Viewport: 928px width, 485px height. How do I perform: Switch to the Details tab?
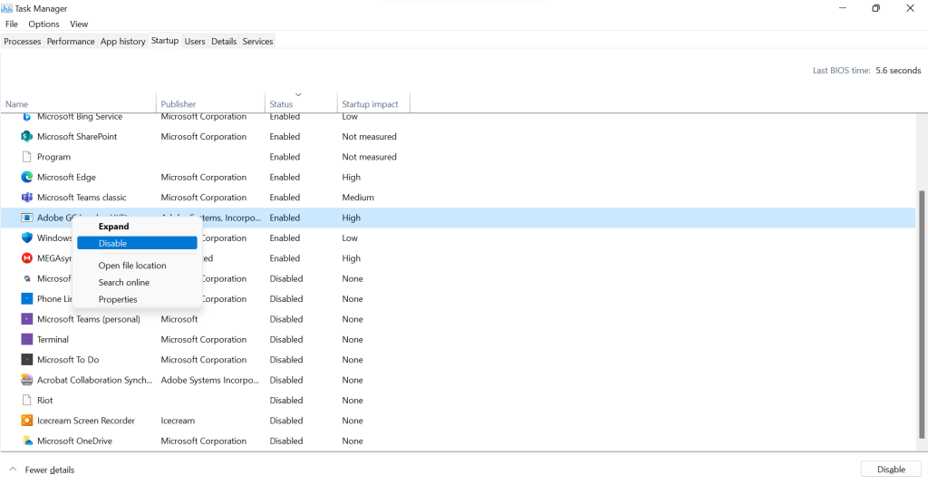[x=224, y=42]
